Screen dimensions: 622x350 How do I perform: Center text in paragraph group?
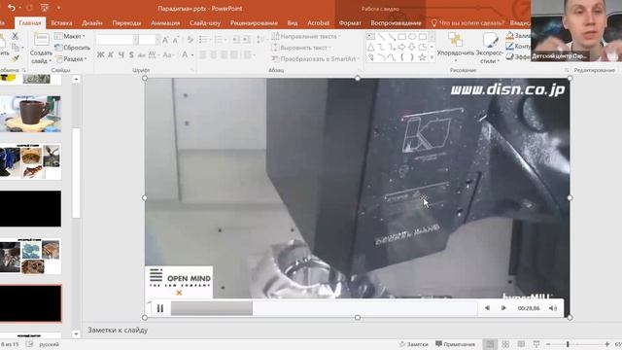(x=214, y=54)
